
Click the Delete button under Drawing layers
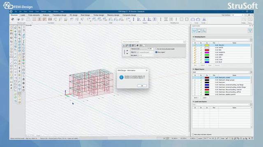coord(203,65)
